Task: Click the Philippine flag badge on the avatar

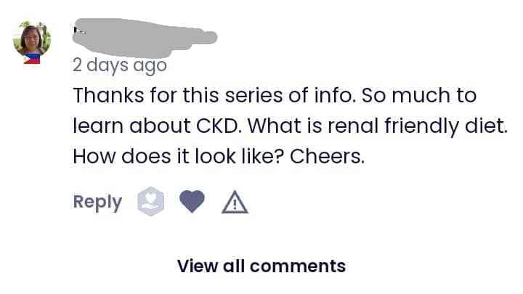Action: [31, 59]
